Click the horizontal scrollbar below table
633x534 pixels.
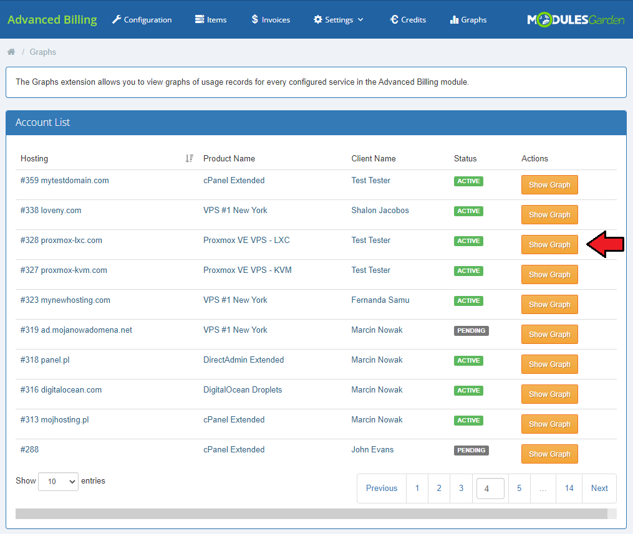[311, 513]
